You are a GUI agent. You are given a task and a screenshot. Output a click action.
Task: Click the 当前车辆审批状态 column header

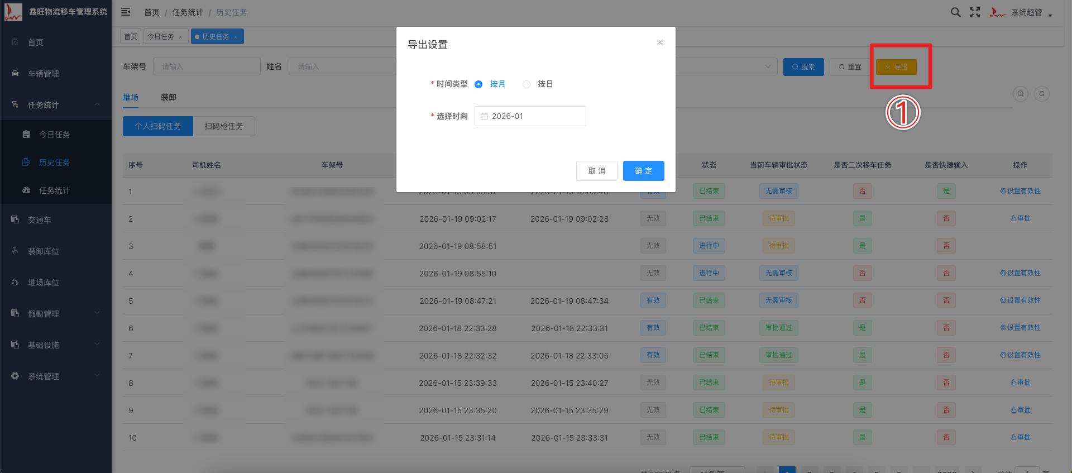[x=779, y=165]
